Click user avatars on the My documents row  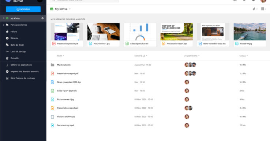pos(190,65)
